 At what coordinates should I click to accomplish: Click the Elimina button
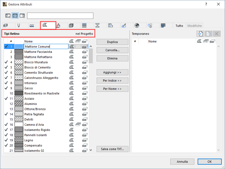pyautogui.click(x=112, y=58)
